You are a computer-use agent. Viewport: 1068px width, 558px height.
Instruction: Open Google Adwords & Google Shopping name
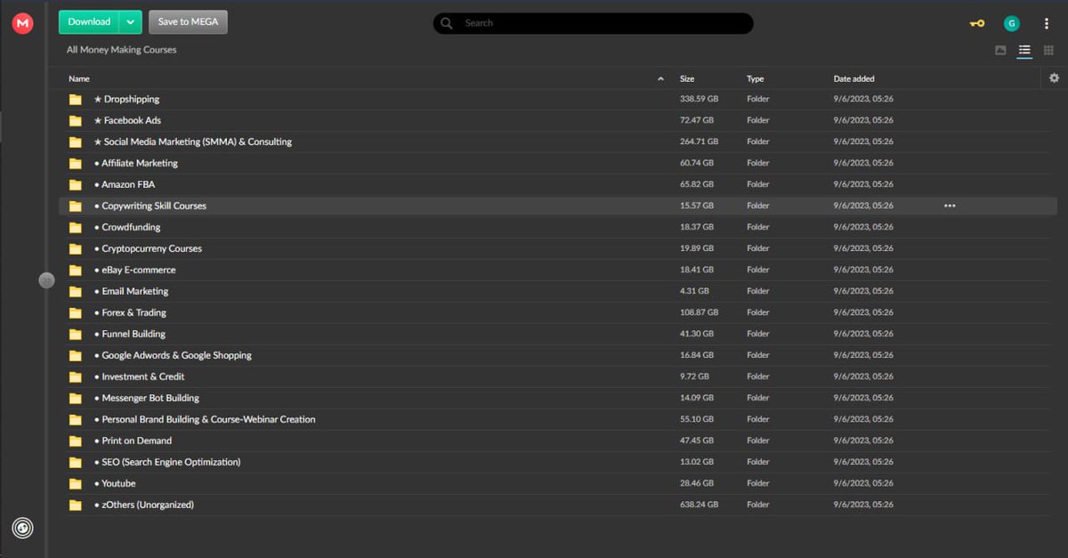pos(173,355)
